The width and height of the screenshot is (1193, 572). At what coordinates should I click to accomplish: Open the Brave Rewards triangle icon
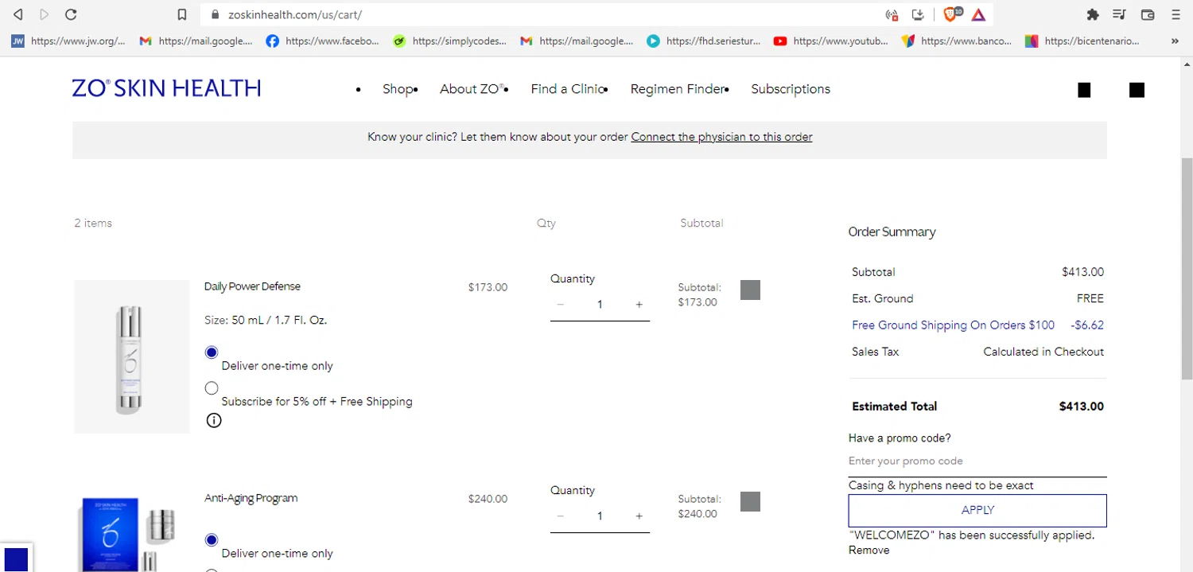[979, 14]
